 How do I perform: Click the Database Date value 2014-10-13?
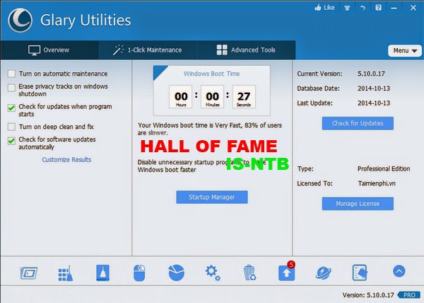pyautogui.click(x=374, y=88)
